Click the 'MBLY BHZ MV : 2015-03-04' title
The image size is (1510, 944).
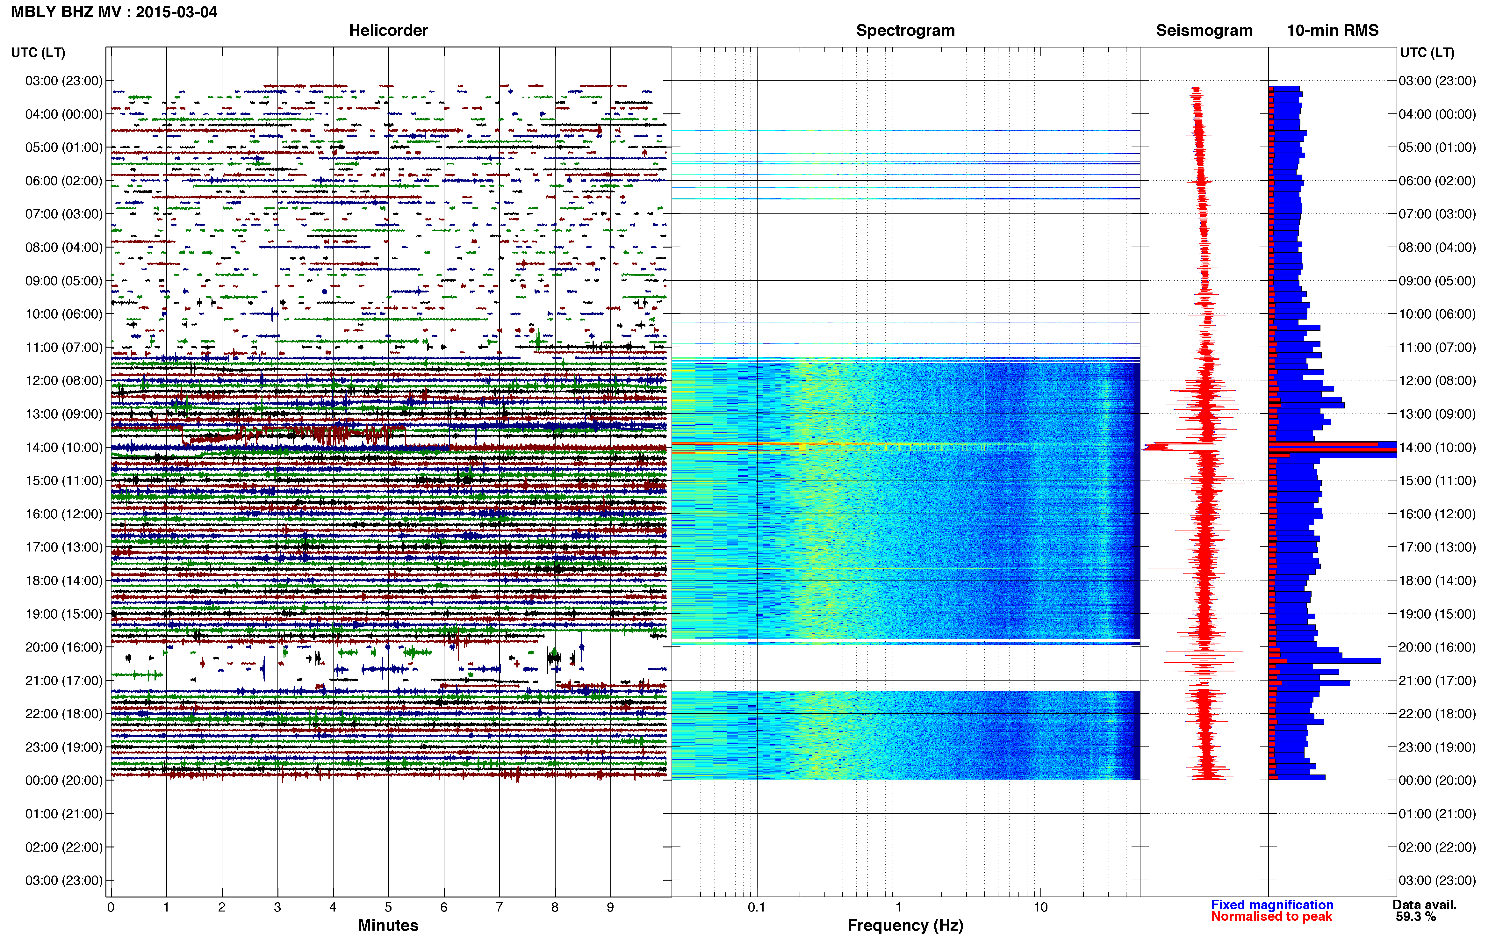(x=114, y=12)
